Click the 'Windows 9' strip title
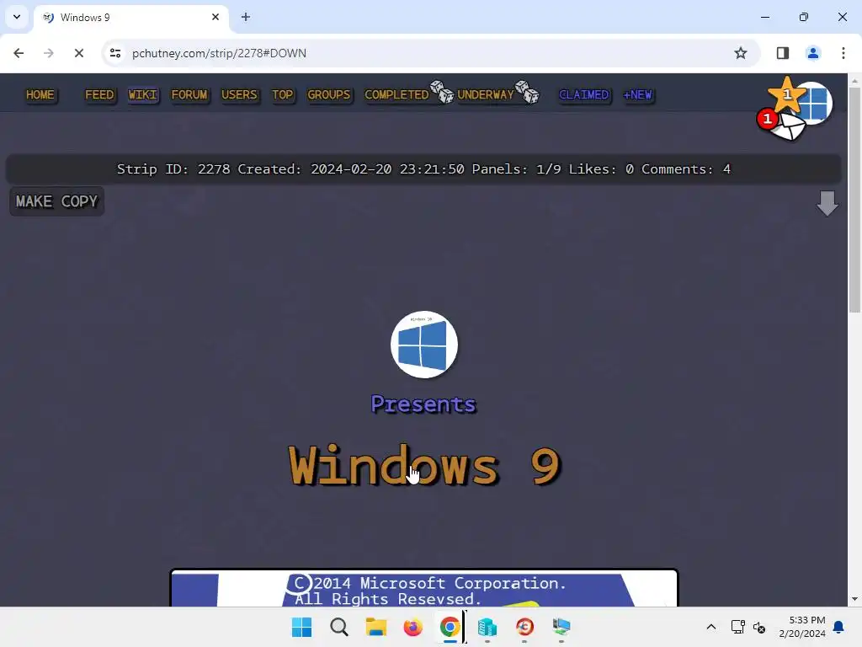 point(424,465)
